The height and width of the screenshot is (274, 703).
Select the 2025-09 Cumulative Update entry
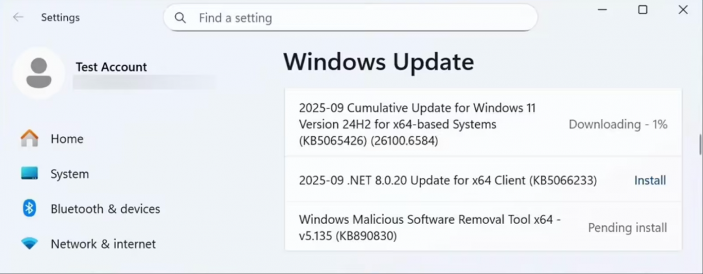pos(417,123)
